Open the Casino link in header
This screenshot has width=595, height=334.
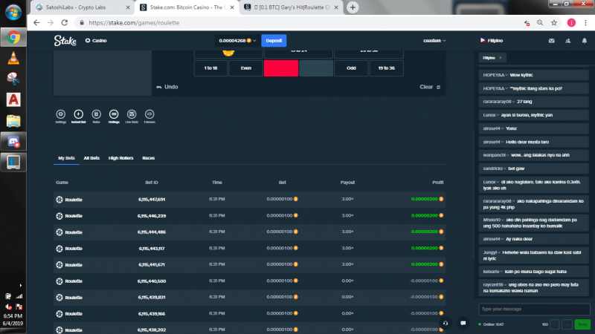tap(96, 41)
